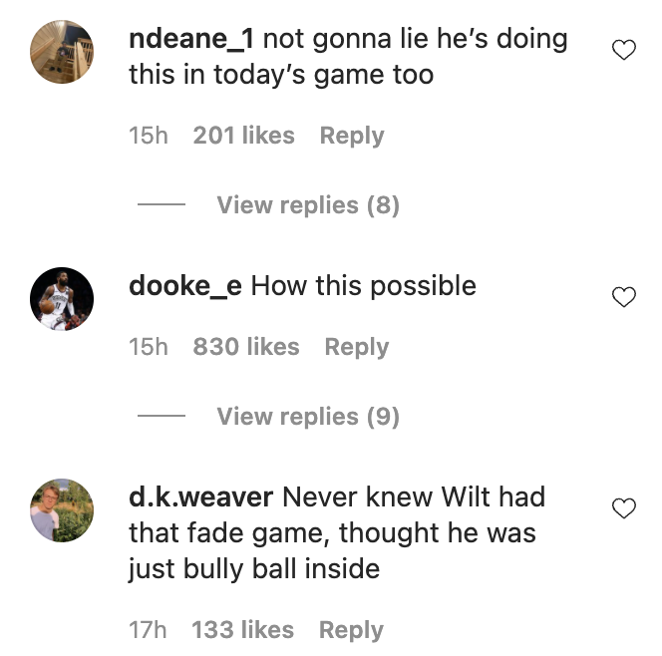Reply to dooke_e's How this possible comment
Viewport: 662px width, 656px height.
pos(356,347)
